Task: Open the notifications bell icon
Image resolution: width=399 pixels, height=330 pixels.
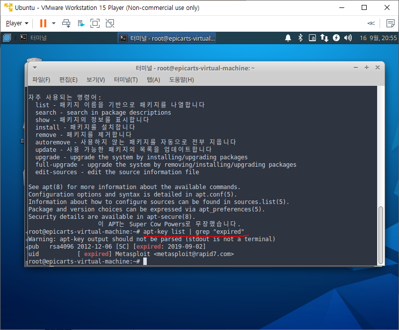Action: pyautogui.click(x=288, y=38)
